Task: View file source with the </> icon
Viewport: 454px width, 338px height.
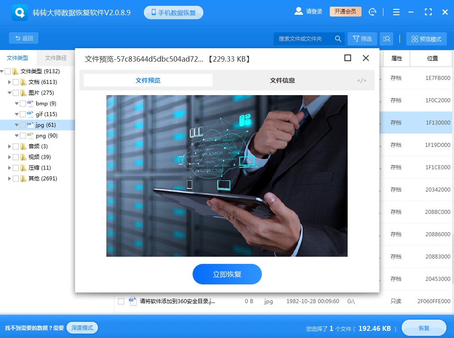Action: point(361,79)
